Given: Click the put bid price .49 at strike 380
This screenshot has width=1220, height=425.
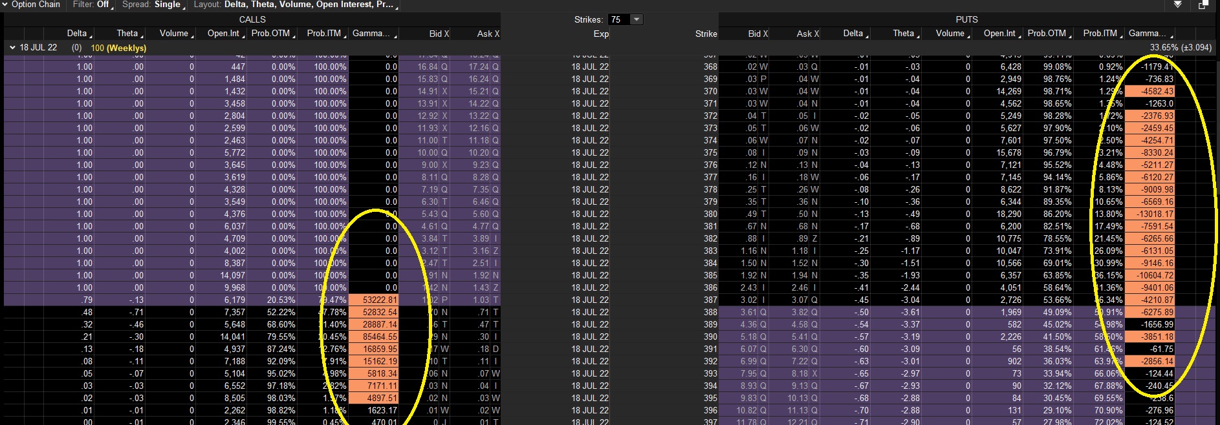Looking at the screenshot, I should (751, 214).
